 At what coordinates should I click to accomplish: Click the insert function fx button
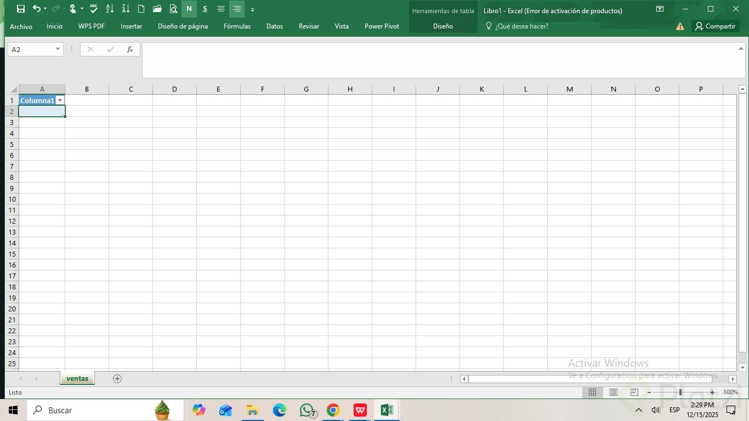pyautogui.click(x=130, y=49)
